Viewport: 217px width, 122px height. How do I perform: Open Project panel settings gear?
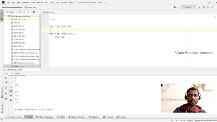point(34,12)
